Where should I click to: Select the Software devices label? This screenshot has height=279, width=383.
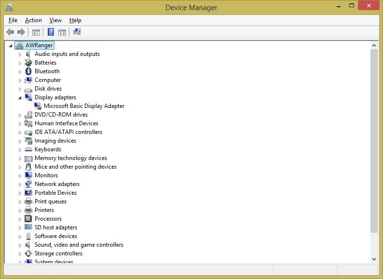pos(56,236)
